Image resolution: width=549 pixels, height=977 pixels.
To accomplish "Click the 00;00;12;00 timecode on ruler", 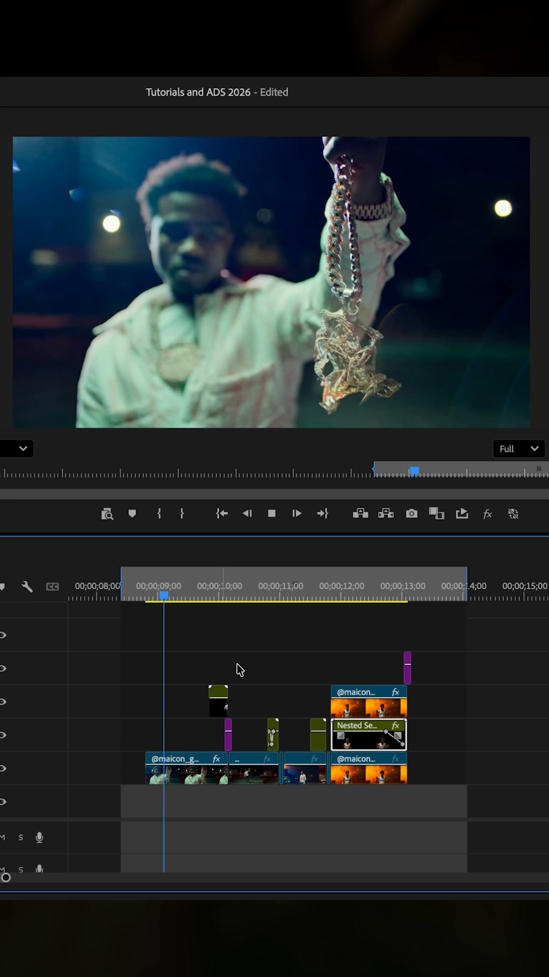I will coord(342,586).
